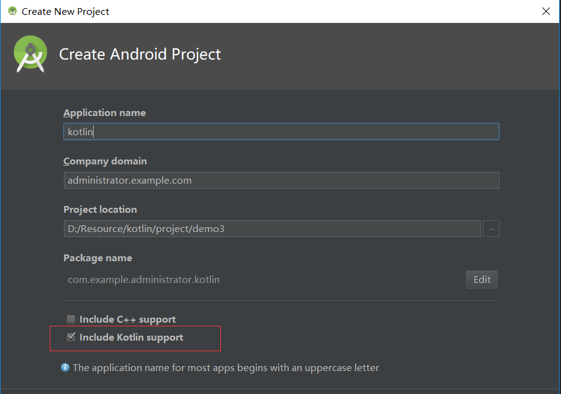Click the large Android Studio logo in header
Image resolution: width=561 pixels, height=394 pixels.
30,54
